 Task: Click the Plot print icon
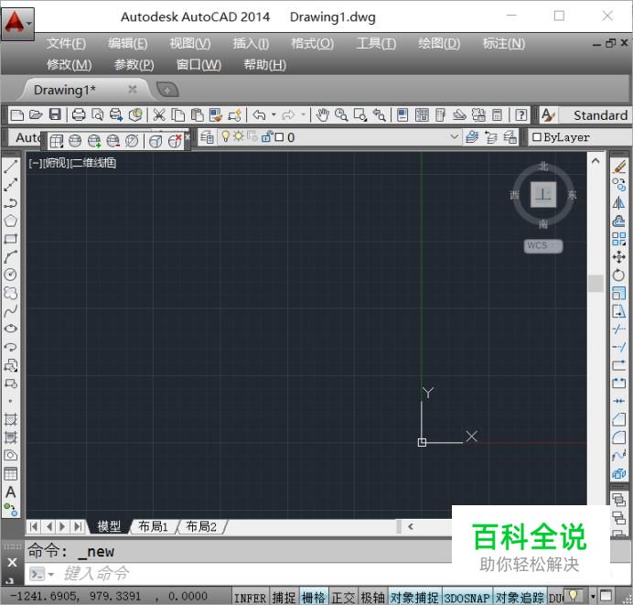click(x=79, y=114)
